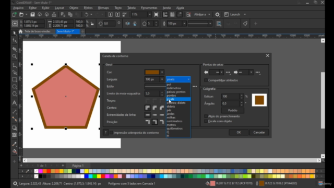Select the Transparency checkerboard tool
Image resolution: width=334 pixels, height=188 pixels.
[15, 135]
